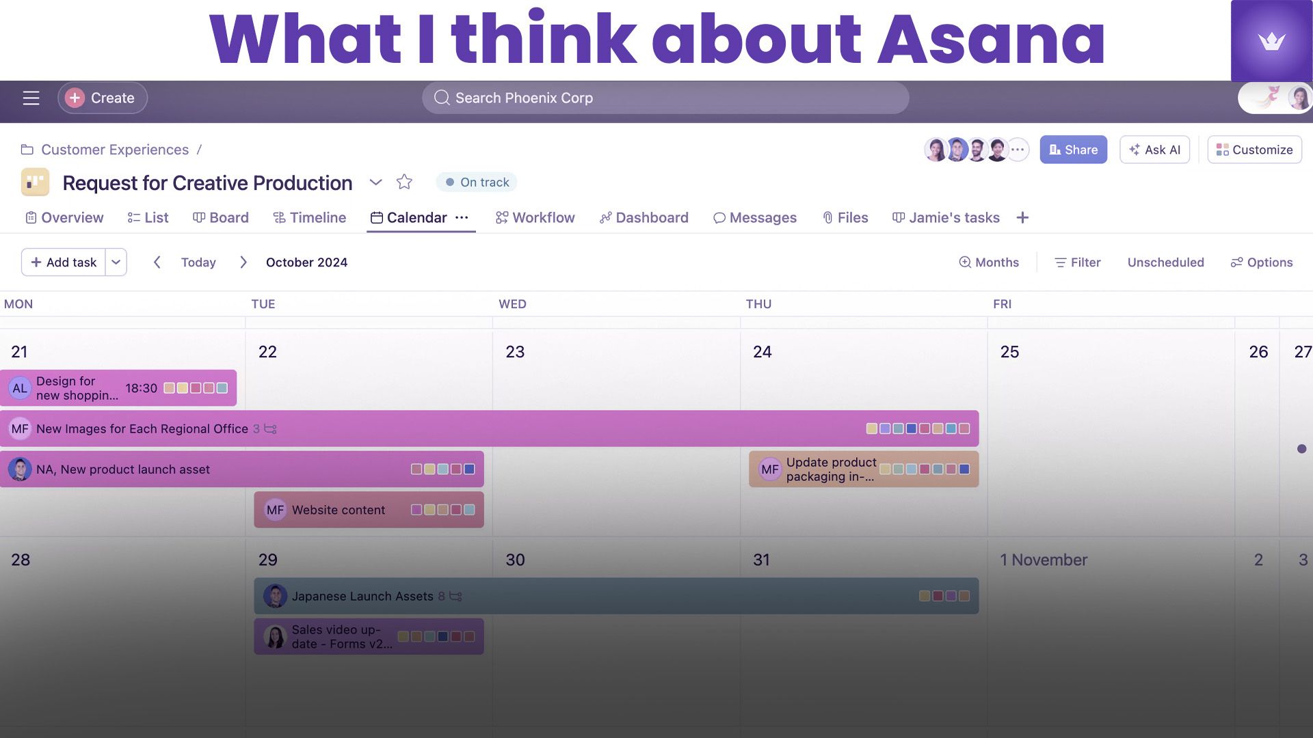This screenshot has height=738, width=1313.
Task: Click assignee photo on NA launch asset
Action: 20,469
